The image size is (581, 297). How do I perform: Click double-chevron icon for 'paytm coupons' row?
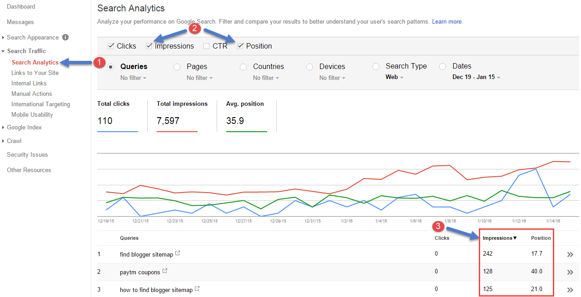pos(570,272)
